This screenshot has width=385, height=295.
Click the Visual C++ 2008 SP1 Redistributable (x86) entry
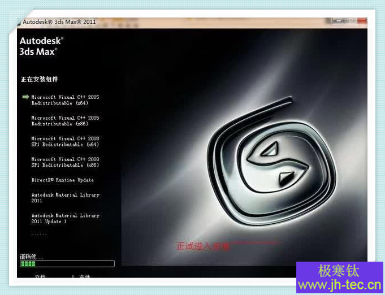point(66,162)
